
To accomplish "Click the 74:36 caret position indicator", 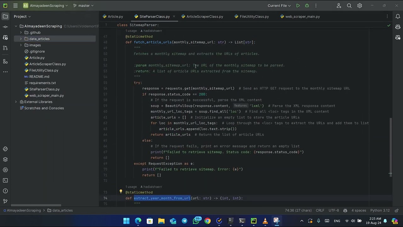I will [x=298, y=210].
